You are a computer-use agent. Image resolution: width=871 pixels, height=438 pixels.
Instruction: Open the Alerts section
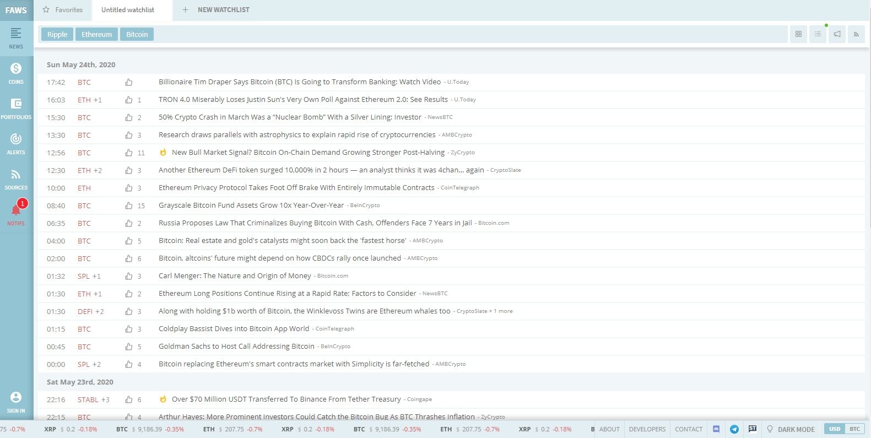[x=16, y=143]
